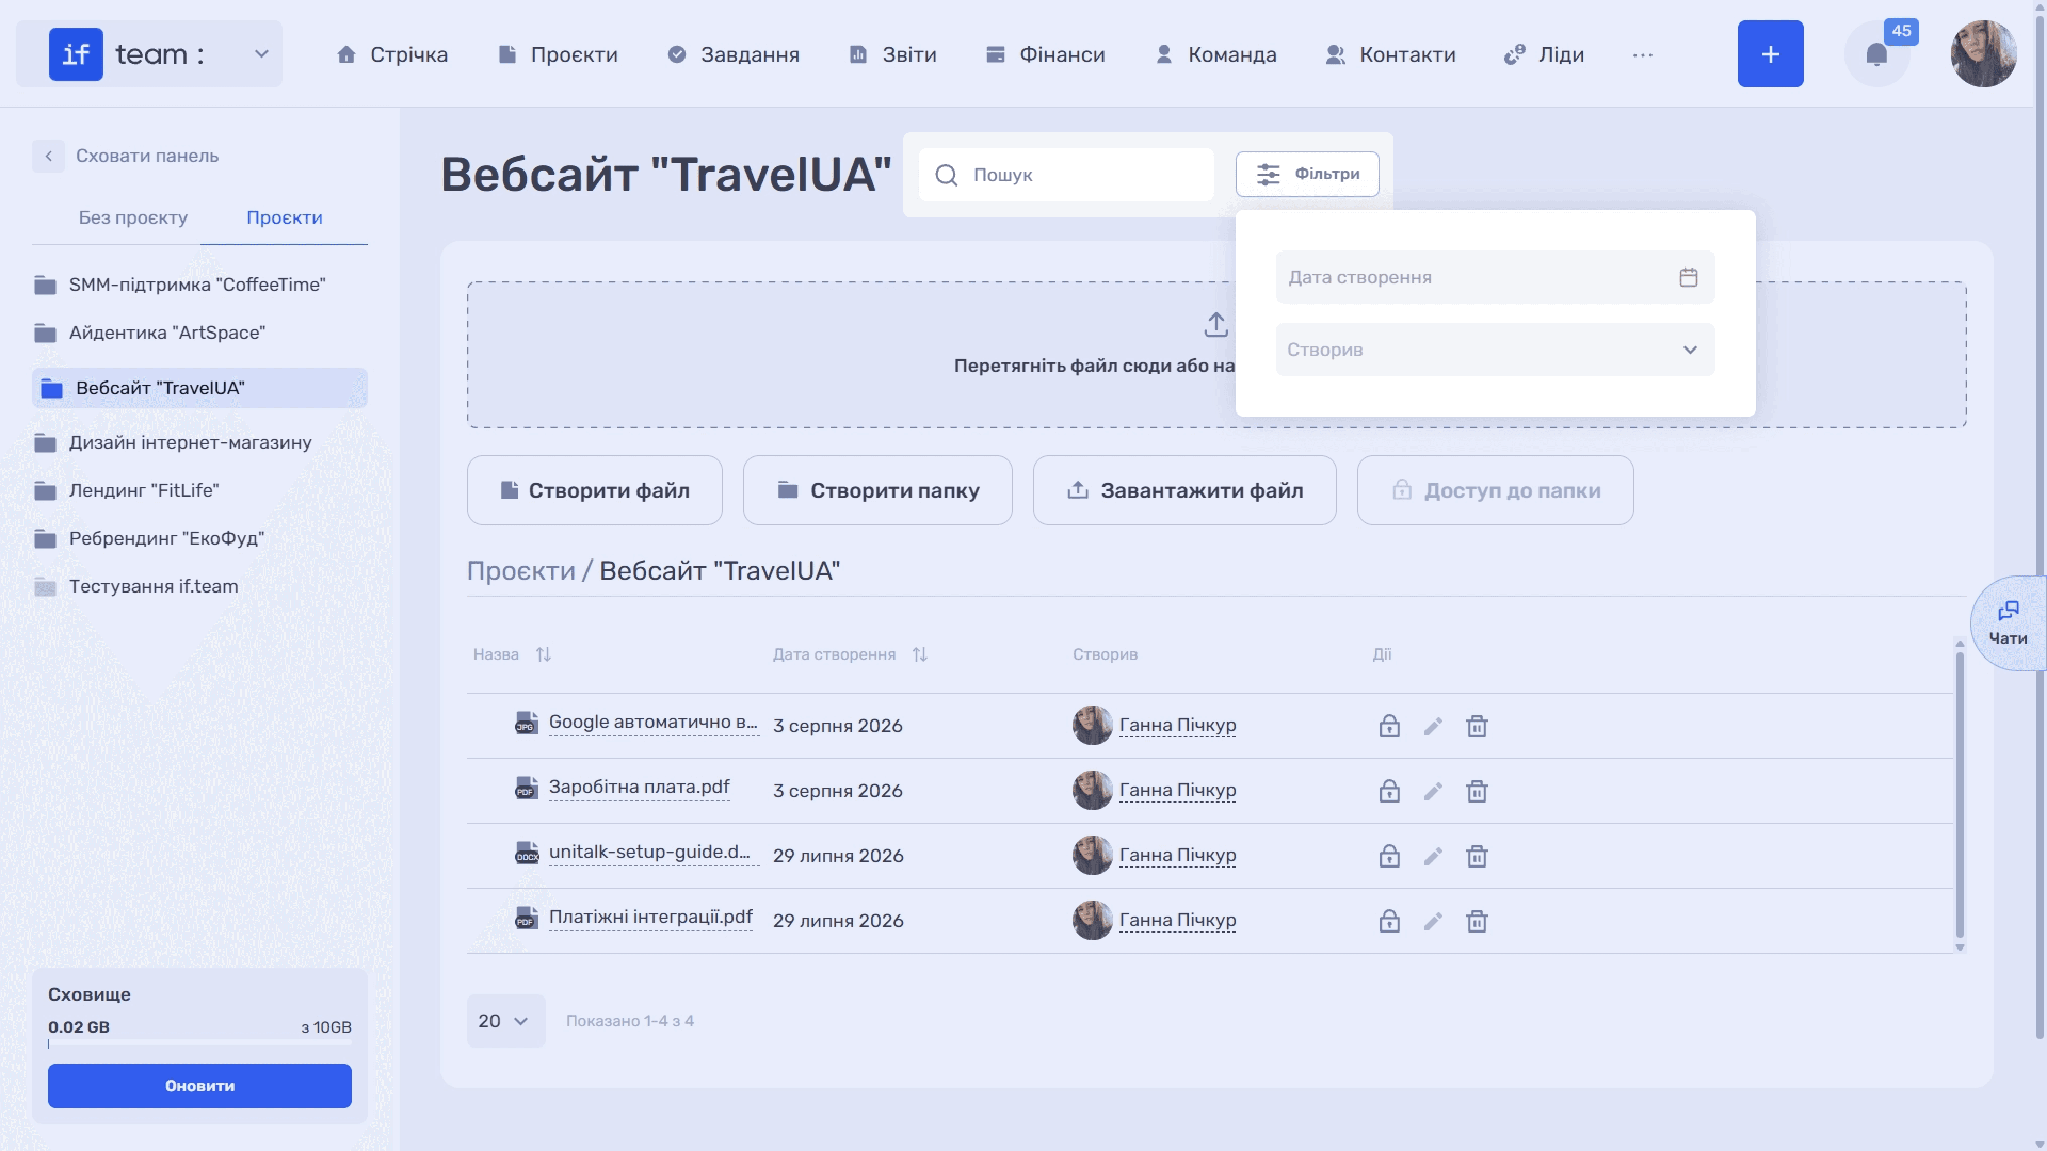Open Фінанси finance section
Image resolution: width=2047 pixels, height=1151 pixels.
1045,54
